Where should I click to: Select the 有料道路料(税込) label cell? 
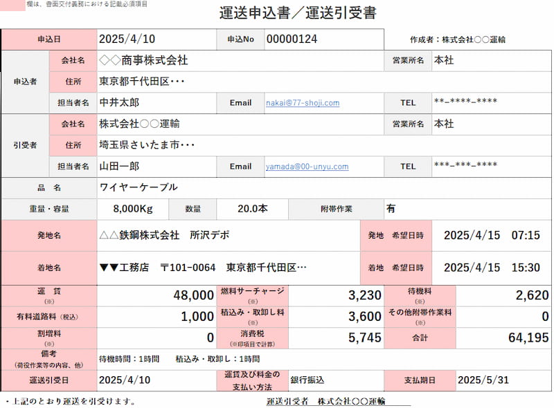point(49,317)
